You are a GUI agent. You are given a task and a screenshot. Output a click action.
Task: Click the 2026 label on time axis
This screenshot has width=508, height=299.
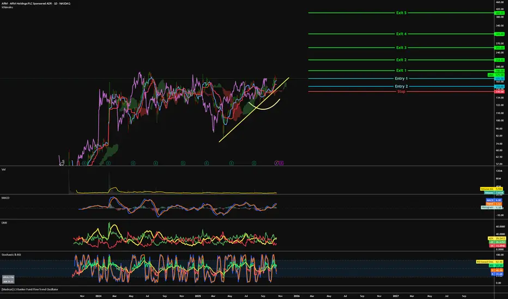coord(297,296)
